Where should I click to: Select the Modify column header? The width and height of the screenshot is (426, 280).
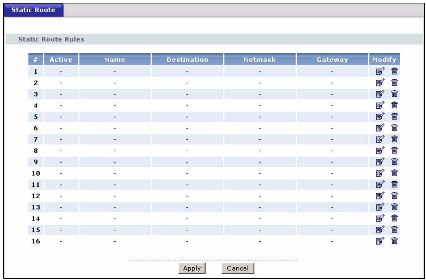[384, 60]
